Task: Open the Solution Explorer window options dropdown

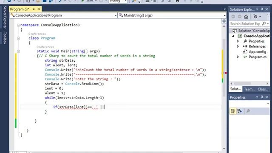Action: (257, 9)
